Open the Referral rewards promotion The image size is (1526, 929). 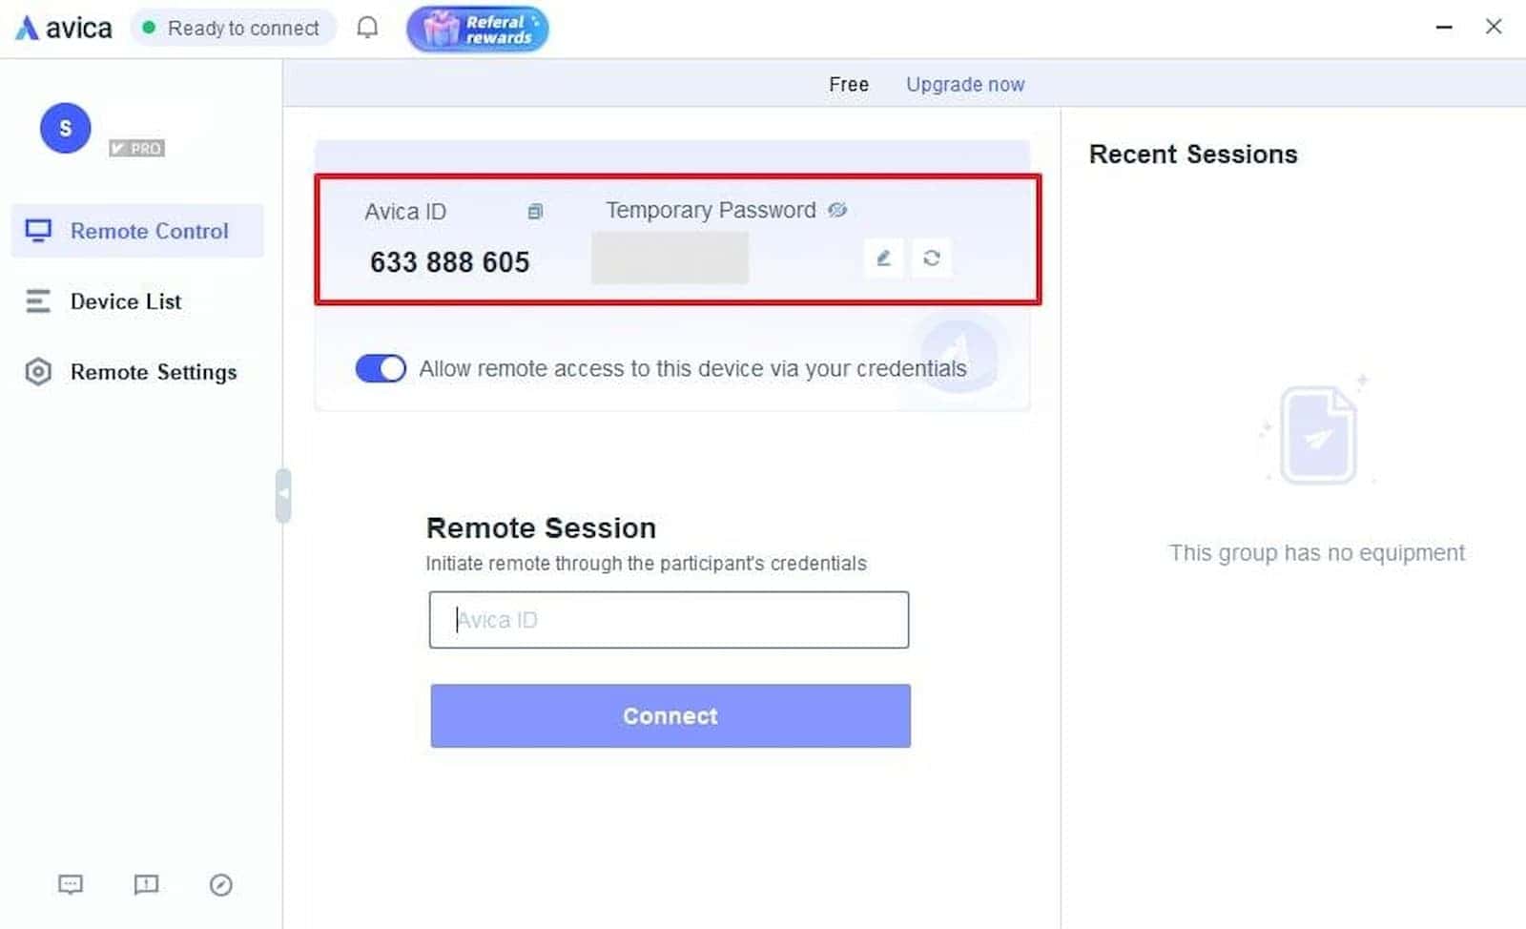[x=477, y=28]
